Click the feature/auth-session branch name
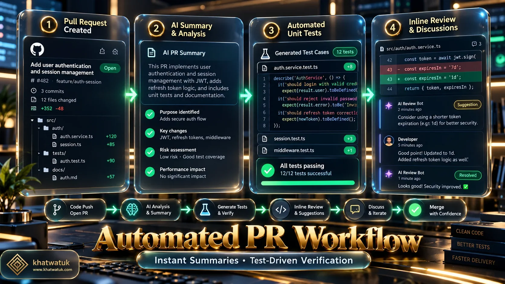This screenshot has height=284, width=505. point(79,81)
